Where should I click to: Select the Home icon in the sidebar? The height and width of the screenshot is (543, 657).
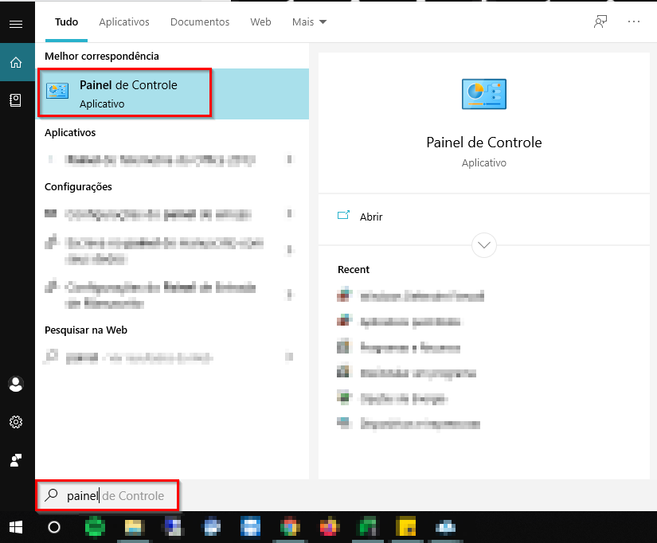(16, 62)
